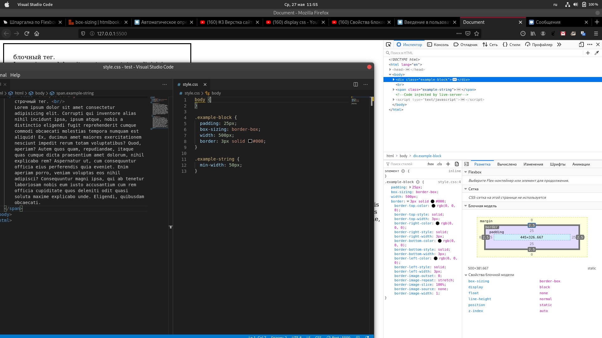
Task: Open the Стили style editor tab
Action: tap(511, 44)
